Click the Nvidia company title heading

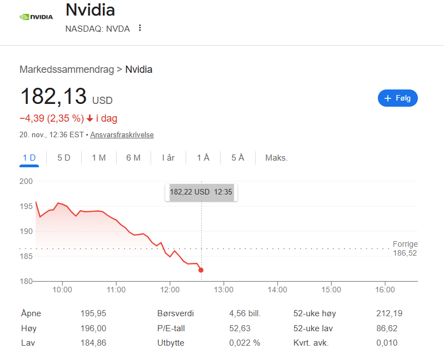91,10
